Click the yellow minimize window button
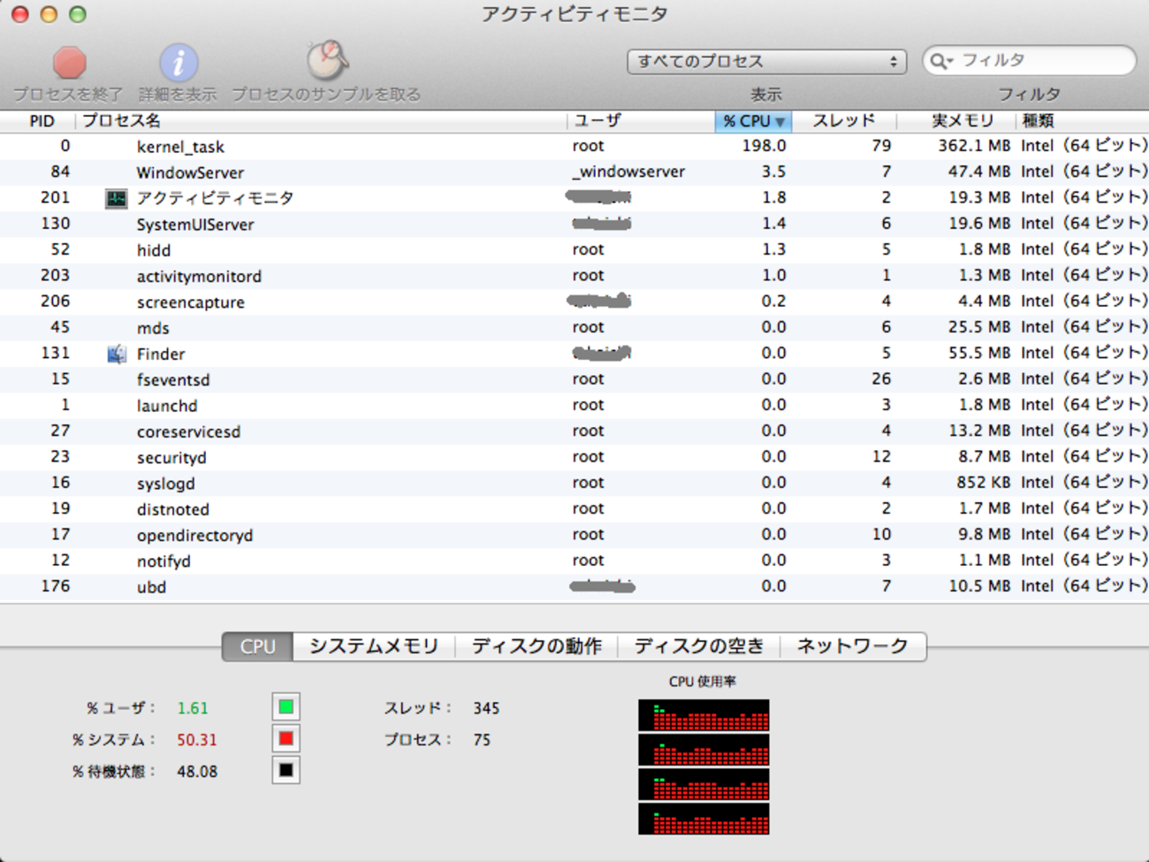The image size is (1149, 862). pyautogui.click(x=49, y=14)
